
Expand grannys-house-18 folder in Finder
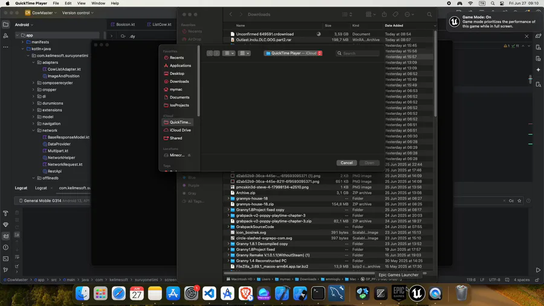click(x=228, y=198)
